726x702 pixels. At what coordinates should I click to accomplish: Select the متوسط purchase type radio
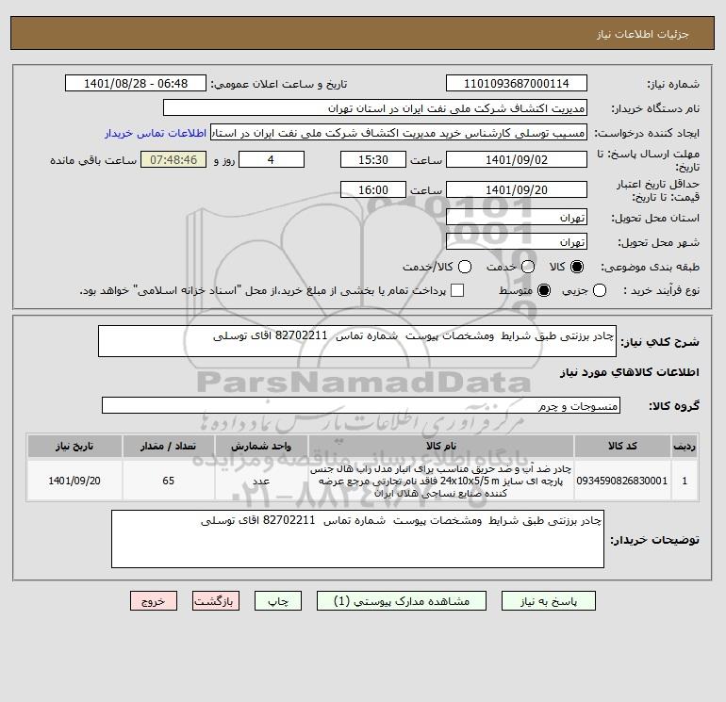[x=544, y=290]
